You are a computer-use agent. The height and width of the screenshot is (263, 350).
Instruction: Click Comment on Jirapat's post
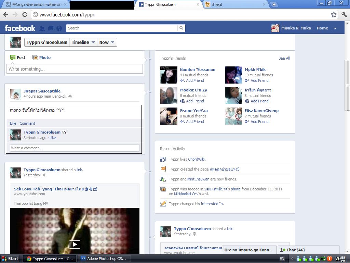(x=27, y=123)
